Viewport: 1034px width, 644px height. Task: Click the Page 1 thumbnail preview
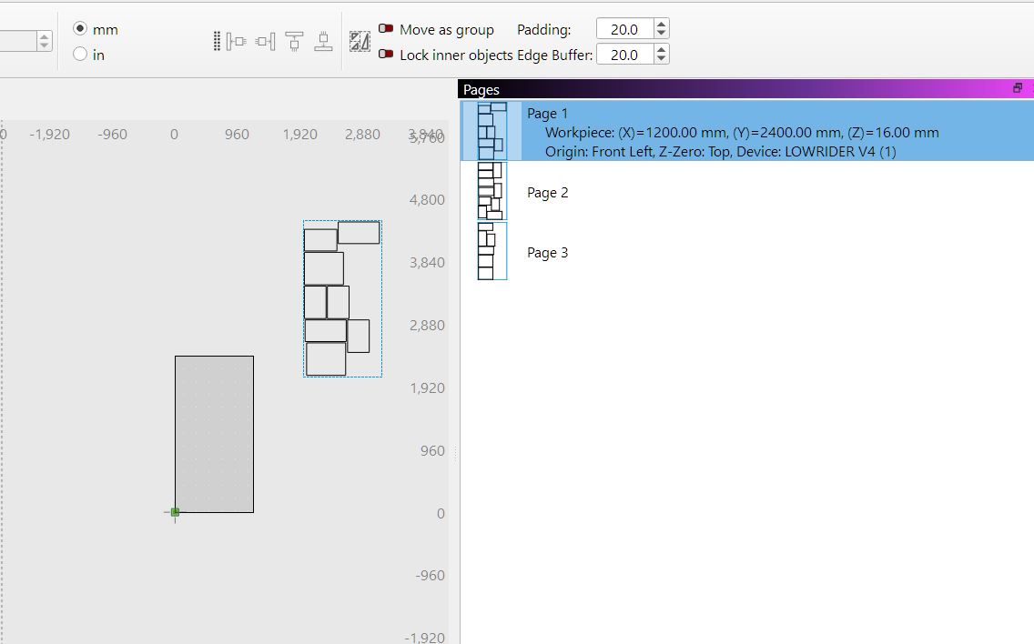[x=492, y=130]
